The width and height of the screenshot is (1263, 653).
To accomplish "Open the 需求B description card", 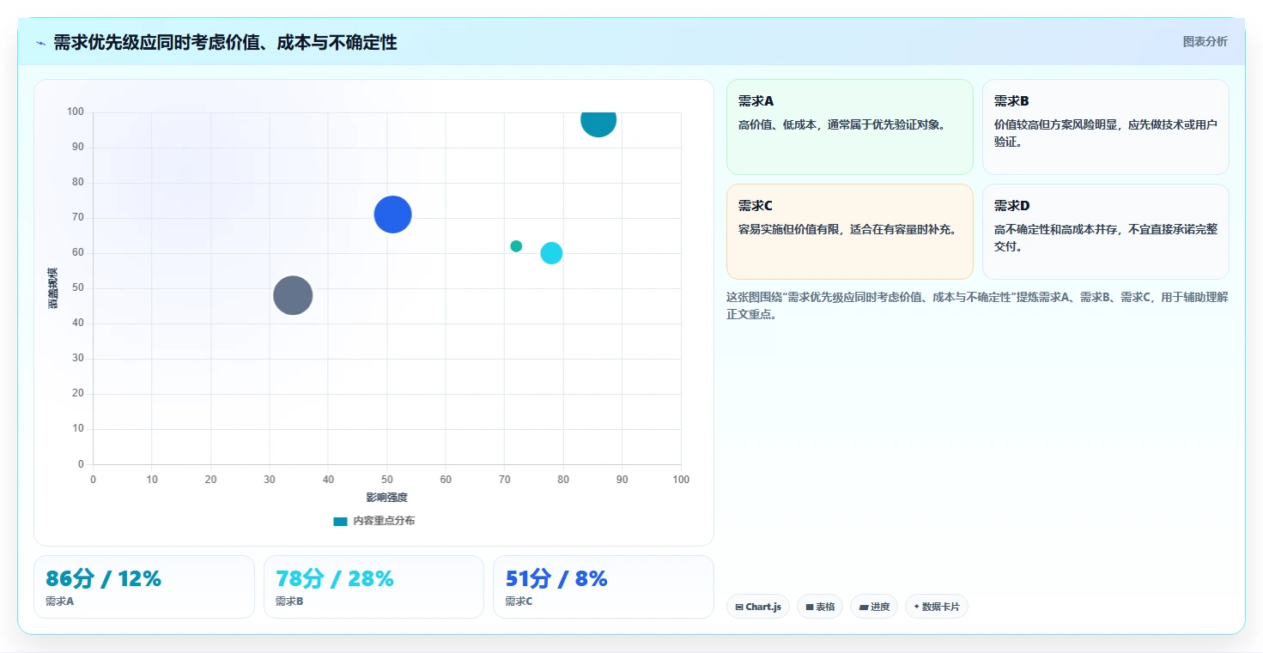I will pos(1106,127).
